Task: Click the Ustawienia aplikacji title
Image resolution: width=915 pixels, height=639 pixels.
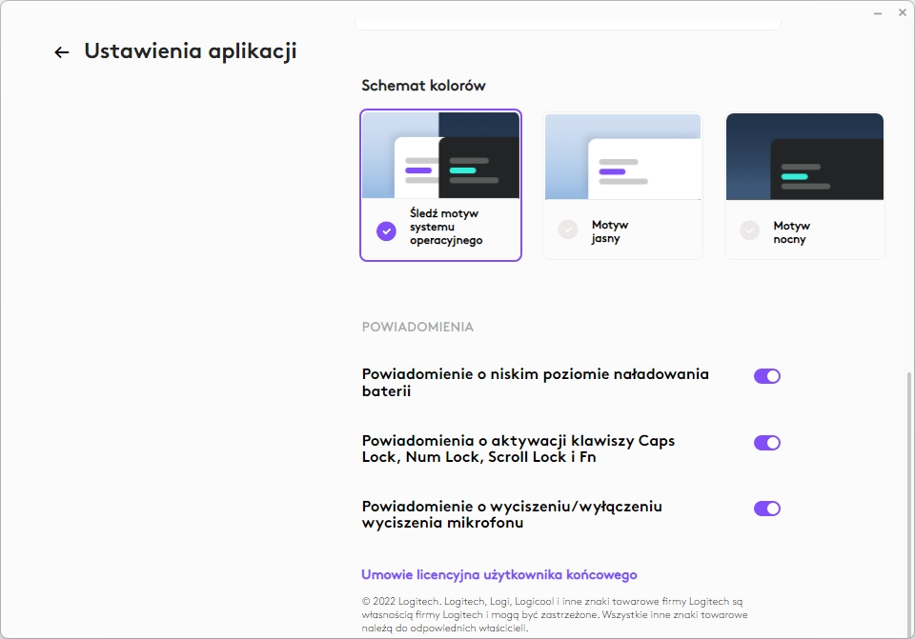Action: pos(191,51)
